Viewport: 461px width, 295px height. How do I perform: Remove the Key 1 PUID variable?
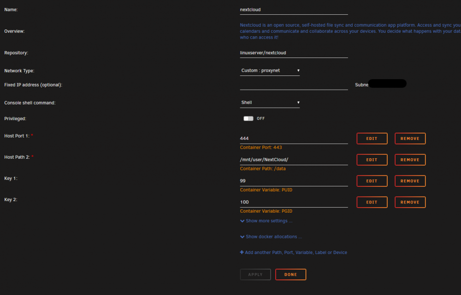410,181
